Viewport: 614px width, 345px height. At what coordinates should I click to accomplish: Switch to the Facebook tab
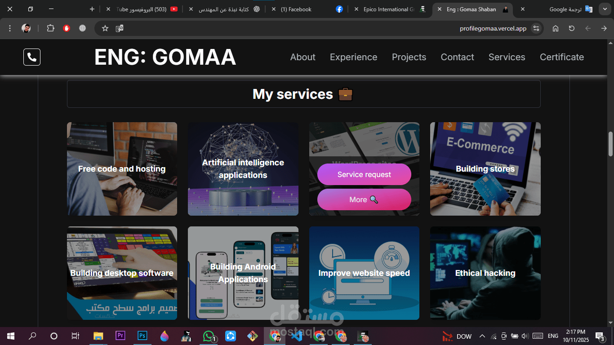click(x=308, y=9)
